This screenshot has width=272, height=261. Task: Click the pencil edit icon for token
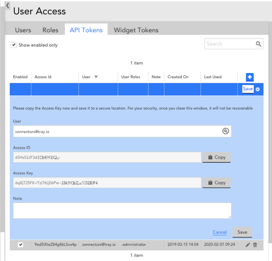coord(248,245)
